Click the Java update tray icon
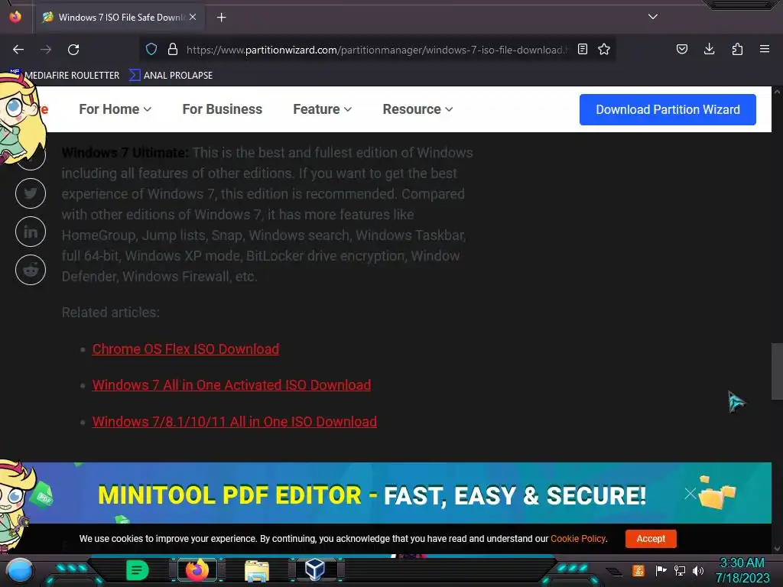The height and width of the screenshot is (587, 783). click(x=638, y=570)
